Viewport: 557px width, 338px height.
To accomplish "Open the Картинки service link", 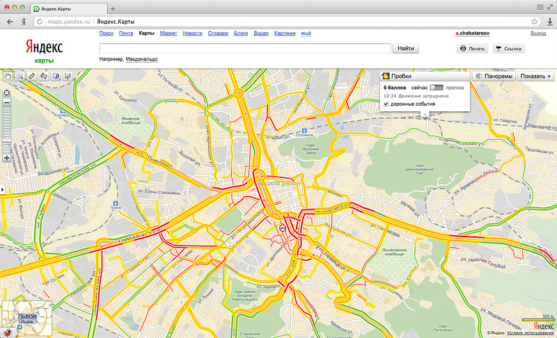I will pos(285,33).
